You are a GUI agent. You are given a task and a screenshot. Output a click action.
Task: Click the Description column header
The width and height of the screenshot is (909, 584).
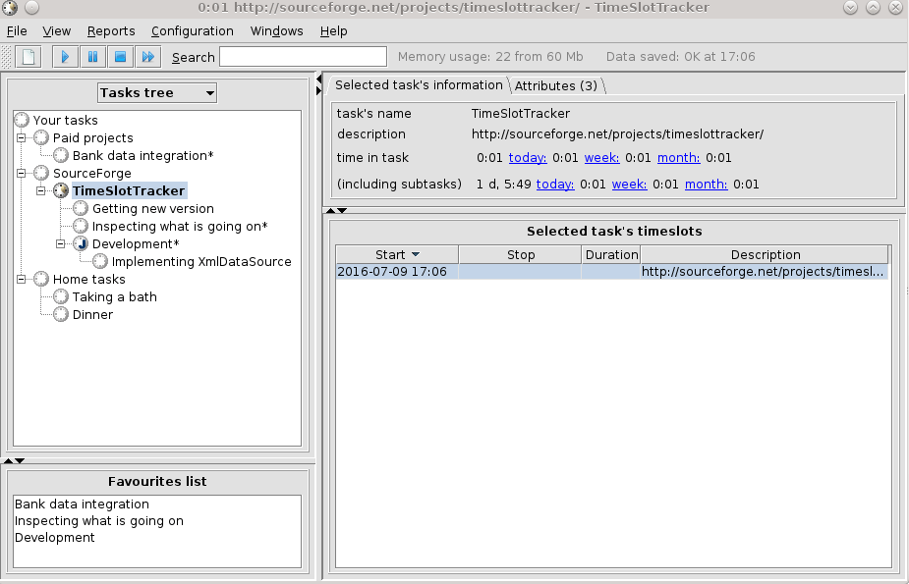click(x=765, y=254)
